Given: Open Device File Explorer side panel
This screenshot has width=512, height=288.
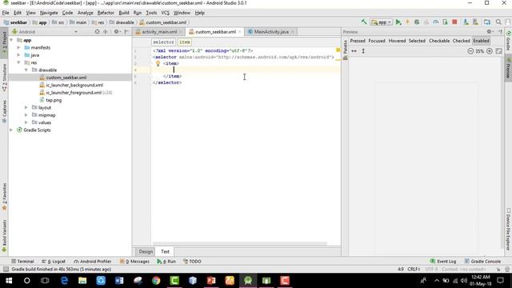Looking at the screenshot, I should coord(508,230).
